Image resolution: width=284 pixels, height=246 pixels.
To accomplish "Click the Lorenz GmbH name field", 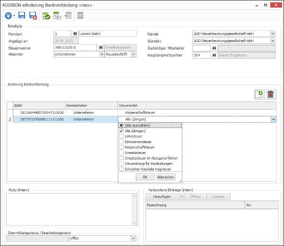I will (x=108, y=34).
